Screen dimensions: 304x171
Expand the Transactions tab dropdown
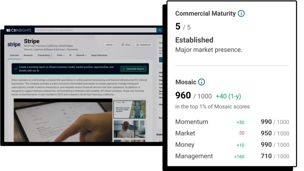coord(45,55)
